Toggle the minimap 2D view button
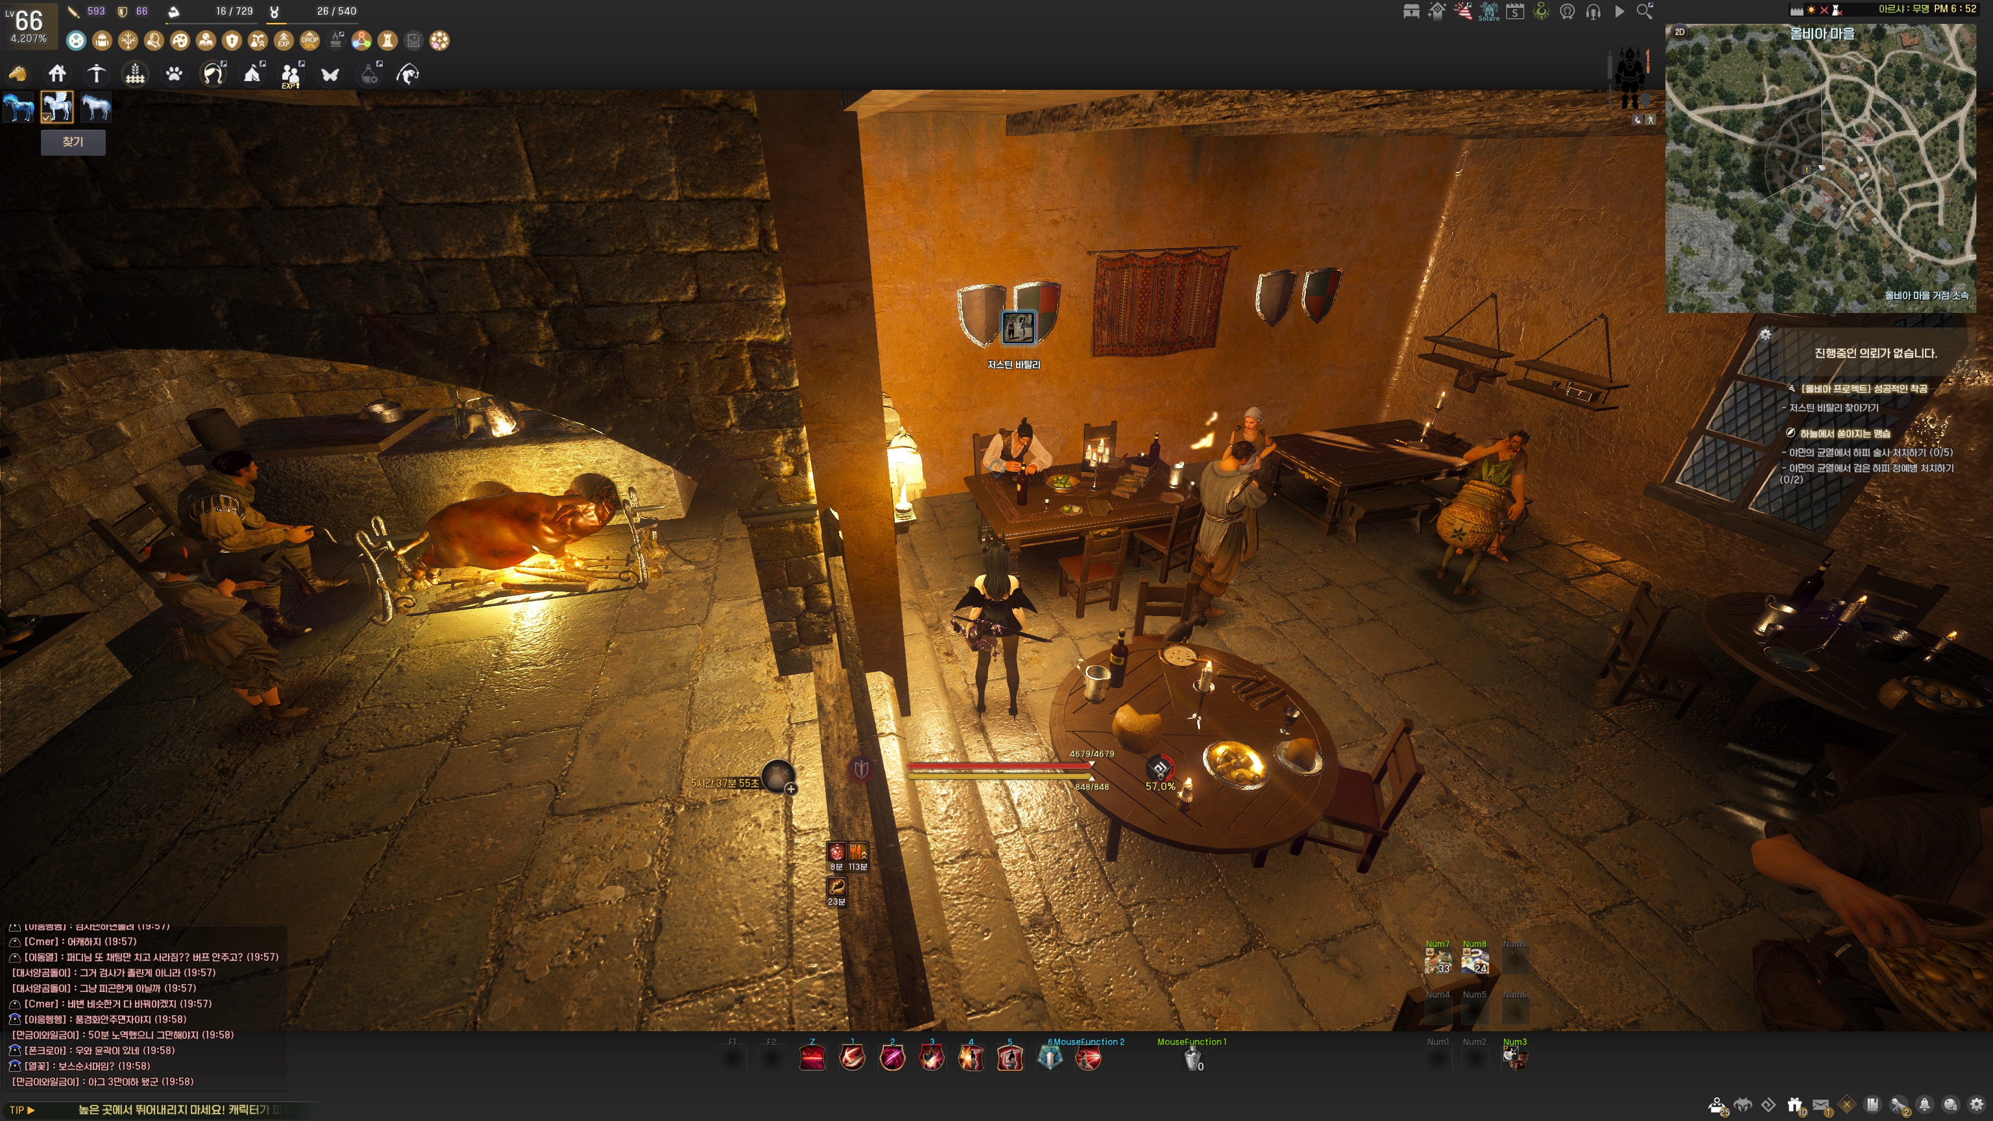 [x=1680, y=33]
